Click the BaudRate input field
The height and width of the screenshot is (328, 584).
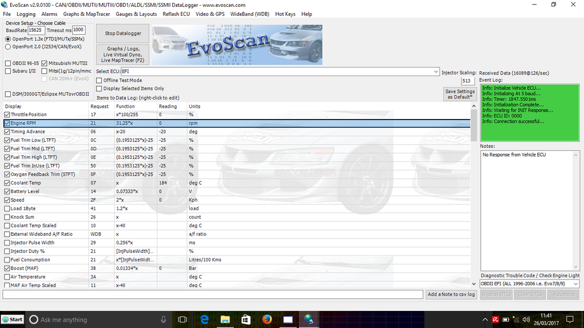click(x=36, y=30)
